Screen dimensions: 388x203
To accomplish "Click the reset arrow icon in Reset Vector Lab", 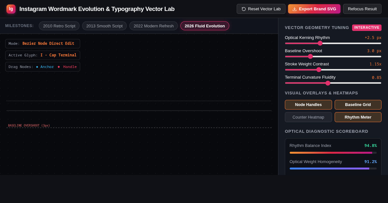I will tap(244, 9).
